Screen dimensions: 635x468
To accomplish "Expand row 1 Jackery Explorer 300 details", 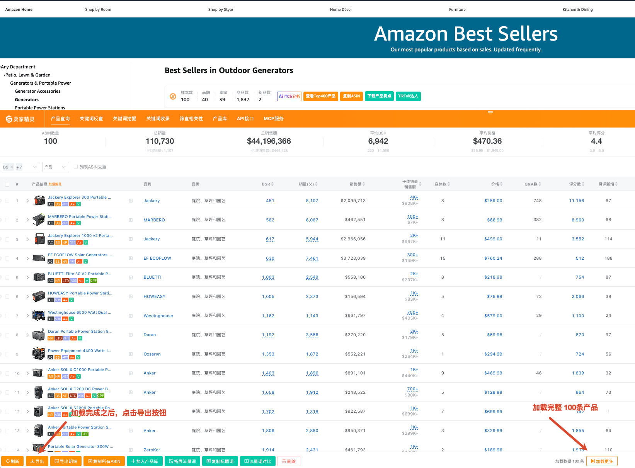I will (x=27, y=201).
